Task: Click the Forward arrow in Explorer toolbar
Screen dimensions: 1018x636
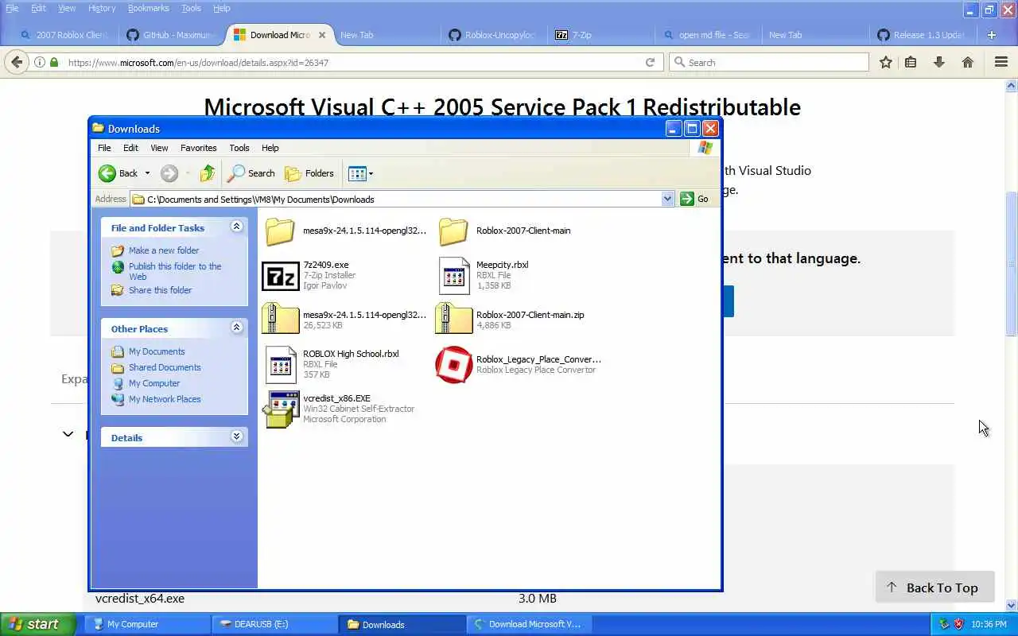Action: tap(169, 173)
